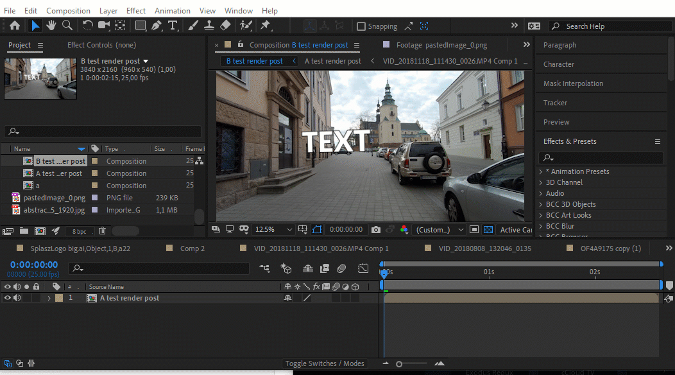
Task: Select the Horizontal Type tool
Action: pyautogui.click(x=173, y=26)
